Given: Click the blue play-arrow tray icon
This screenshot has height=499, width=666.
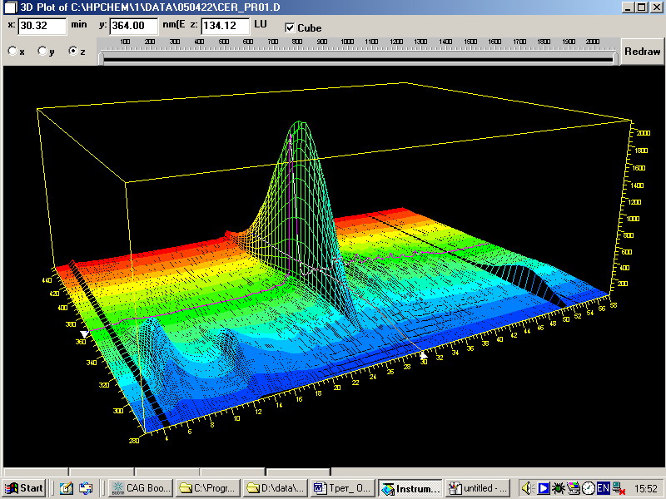Looking at the screenshot, I should (543, 488).
